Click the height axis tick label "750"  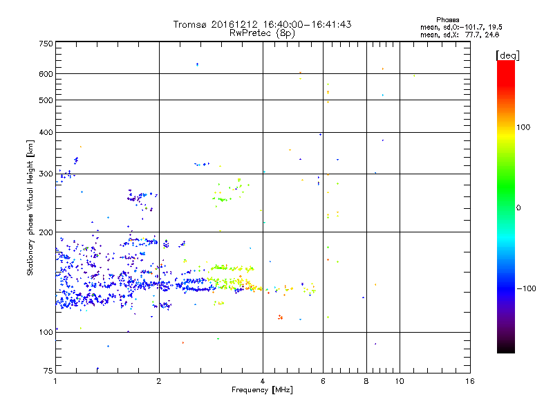pyautogui.click(x=46, y=44)
